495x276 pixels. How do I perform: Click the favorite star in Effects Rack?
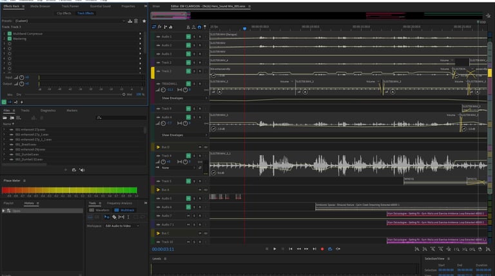[x=142, y=21]
